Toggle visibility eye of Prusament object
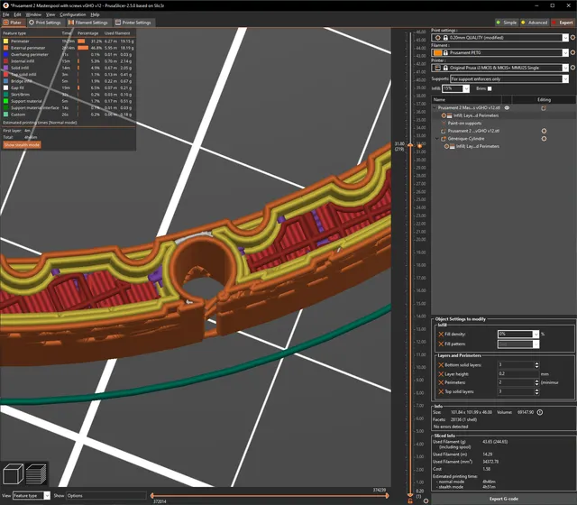 click(507, 108)
